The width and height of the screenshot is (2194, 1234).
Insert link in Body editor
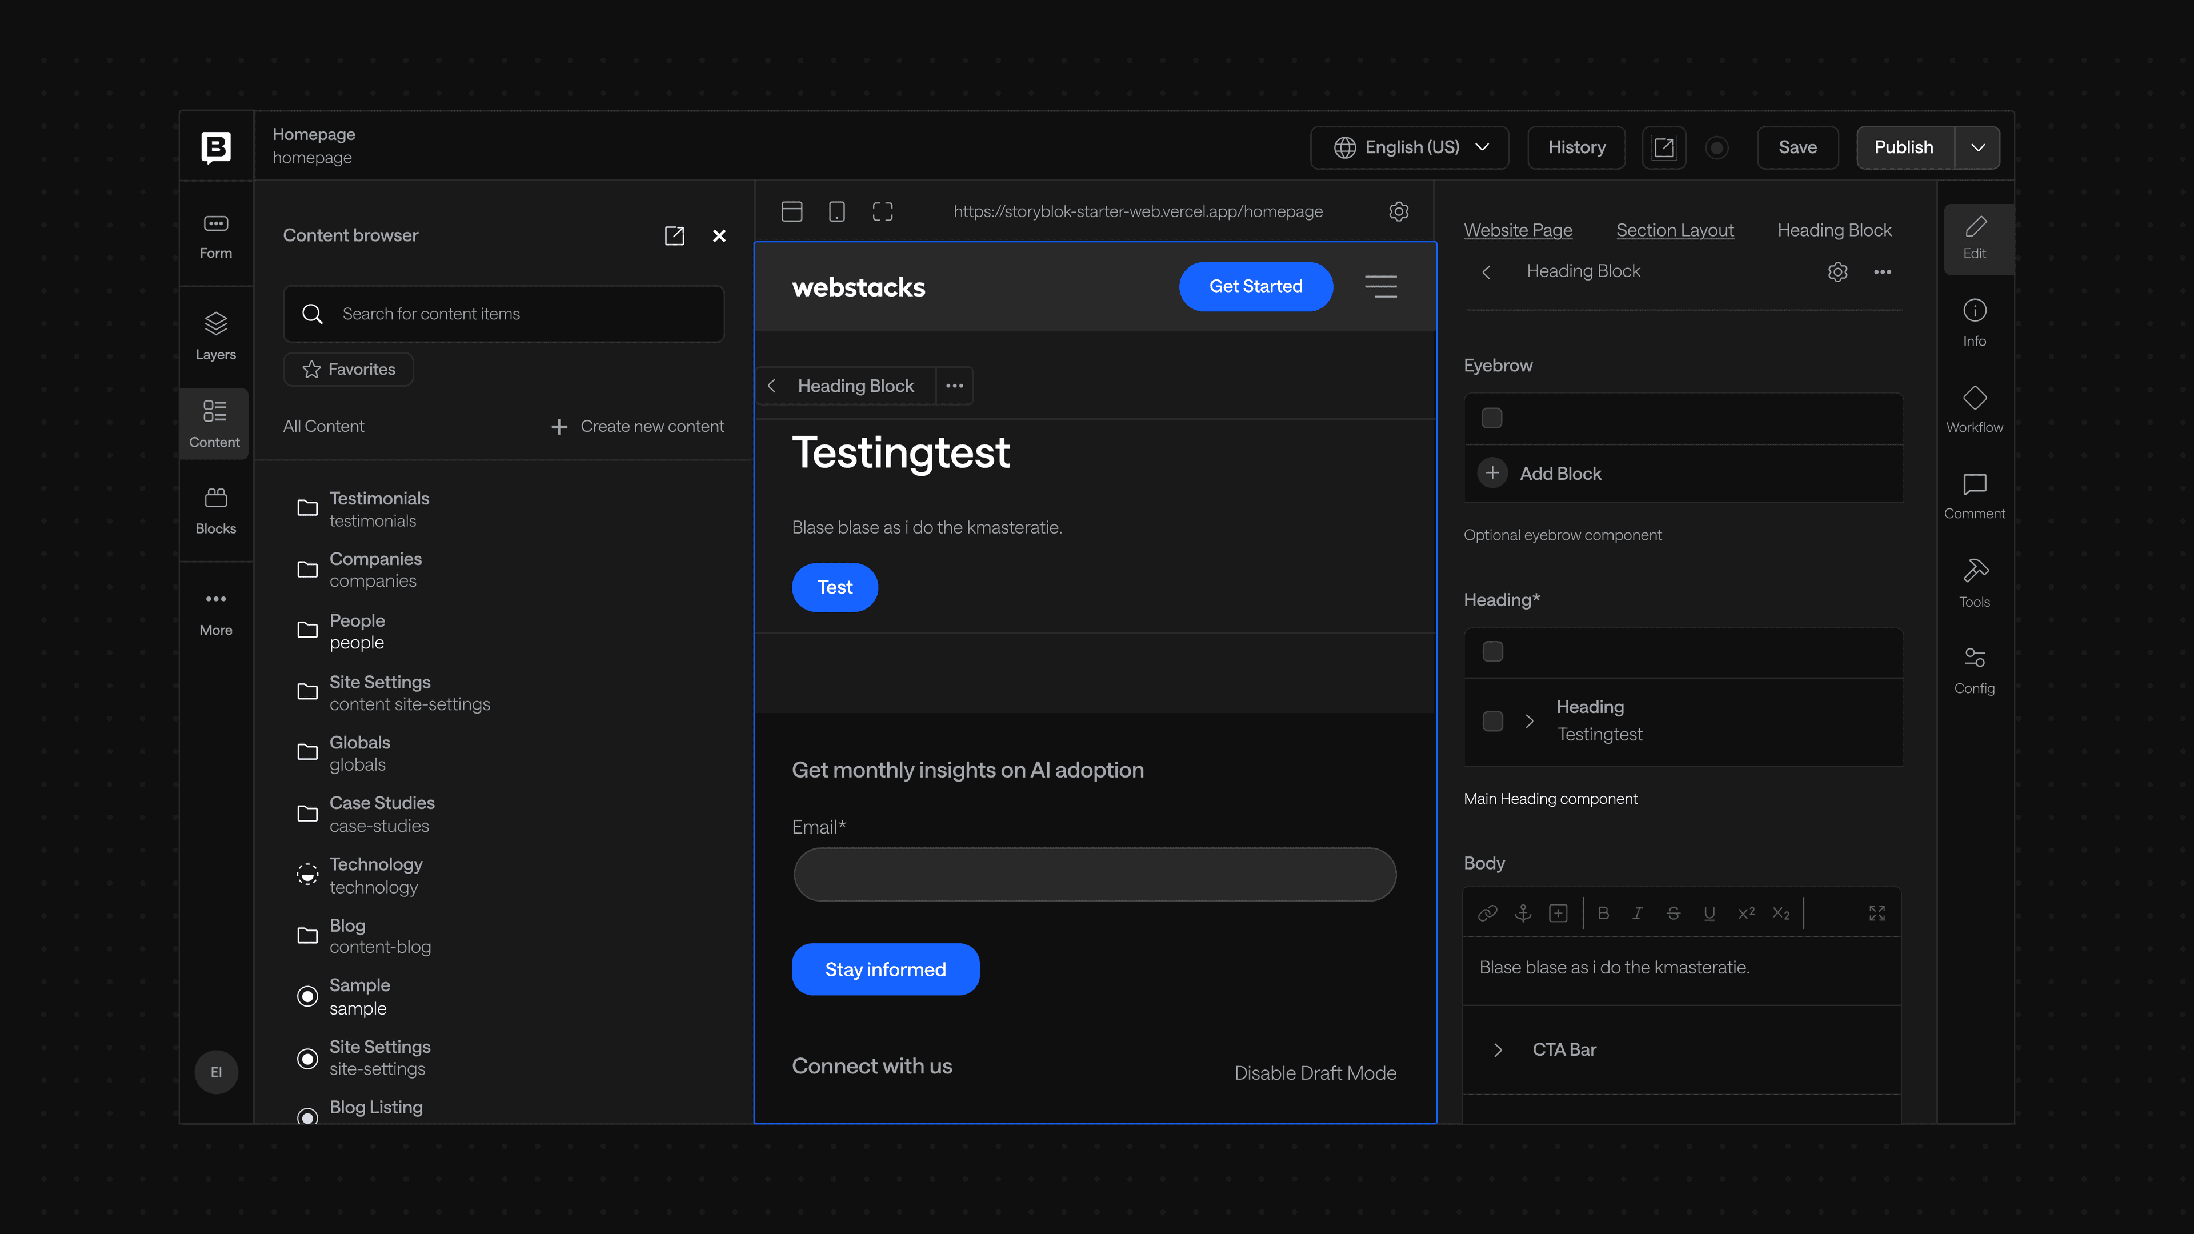pos(1487,913)
